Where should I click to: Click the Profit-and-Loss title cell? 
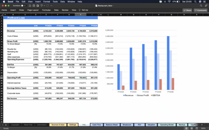click(16, 18)
